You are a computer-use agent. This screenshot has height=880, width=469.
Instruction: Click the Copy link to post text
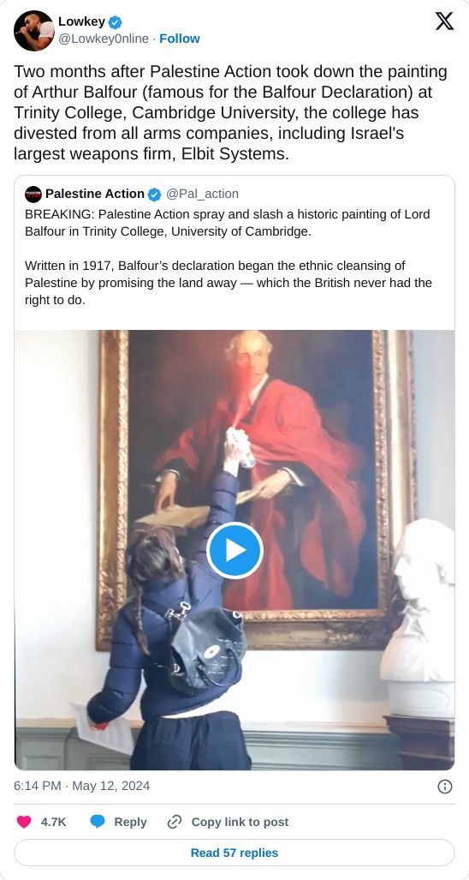pos(240,822)
